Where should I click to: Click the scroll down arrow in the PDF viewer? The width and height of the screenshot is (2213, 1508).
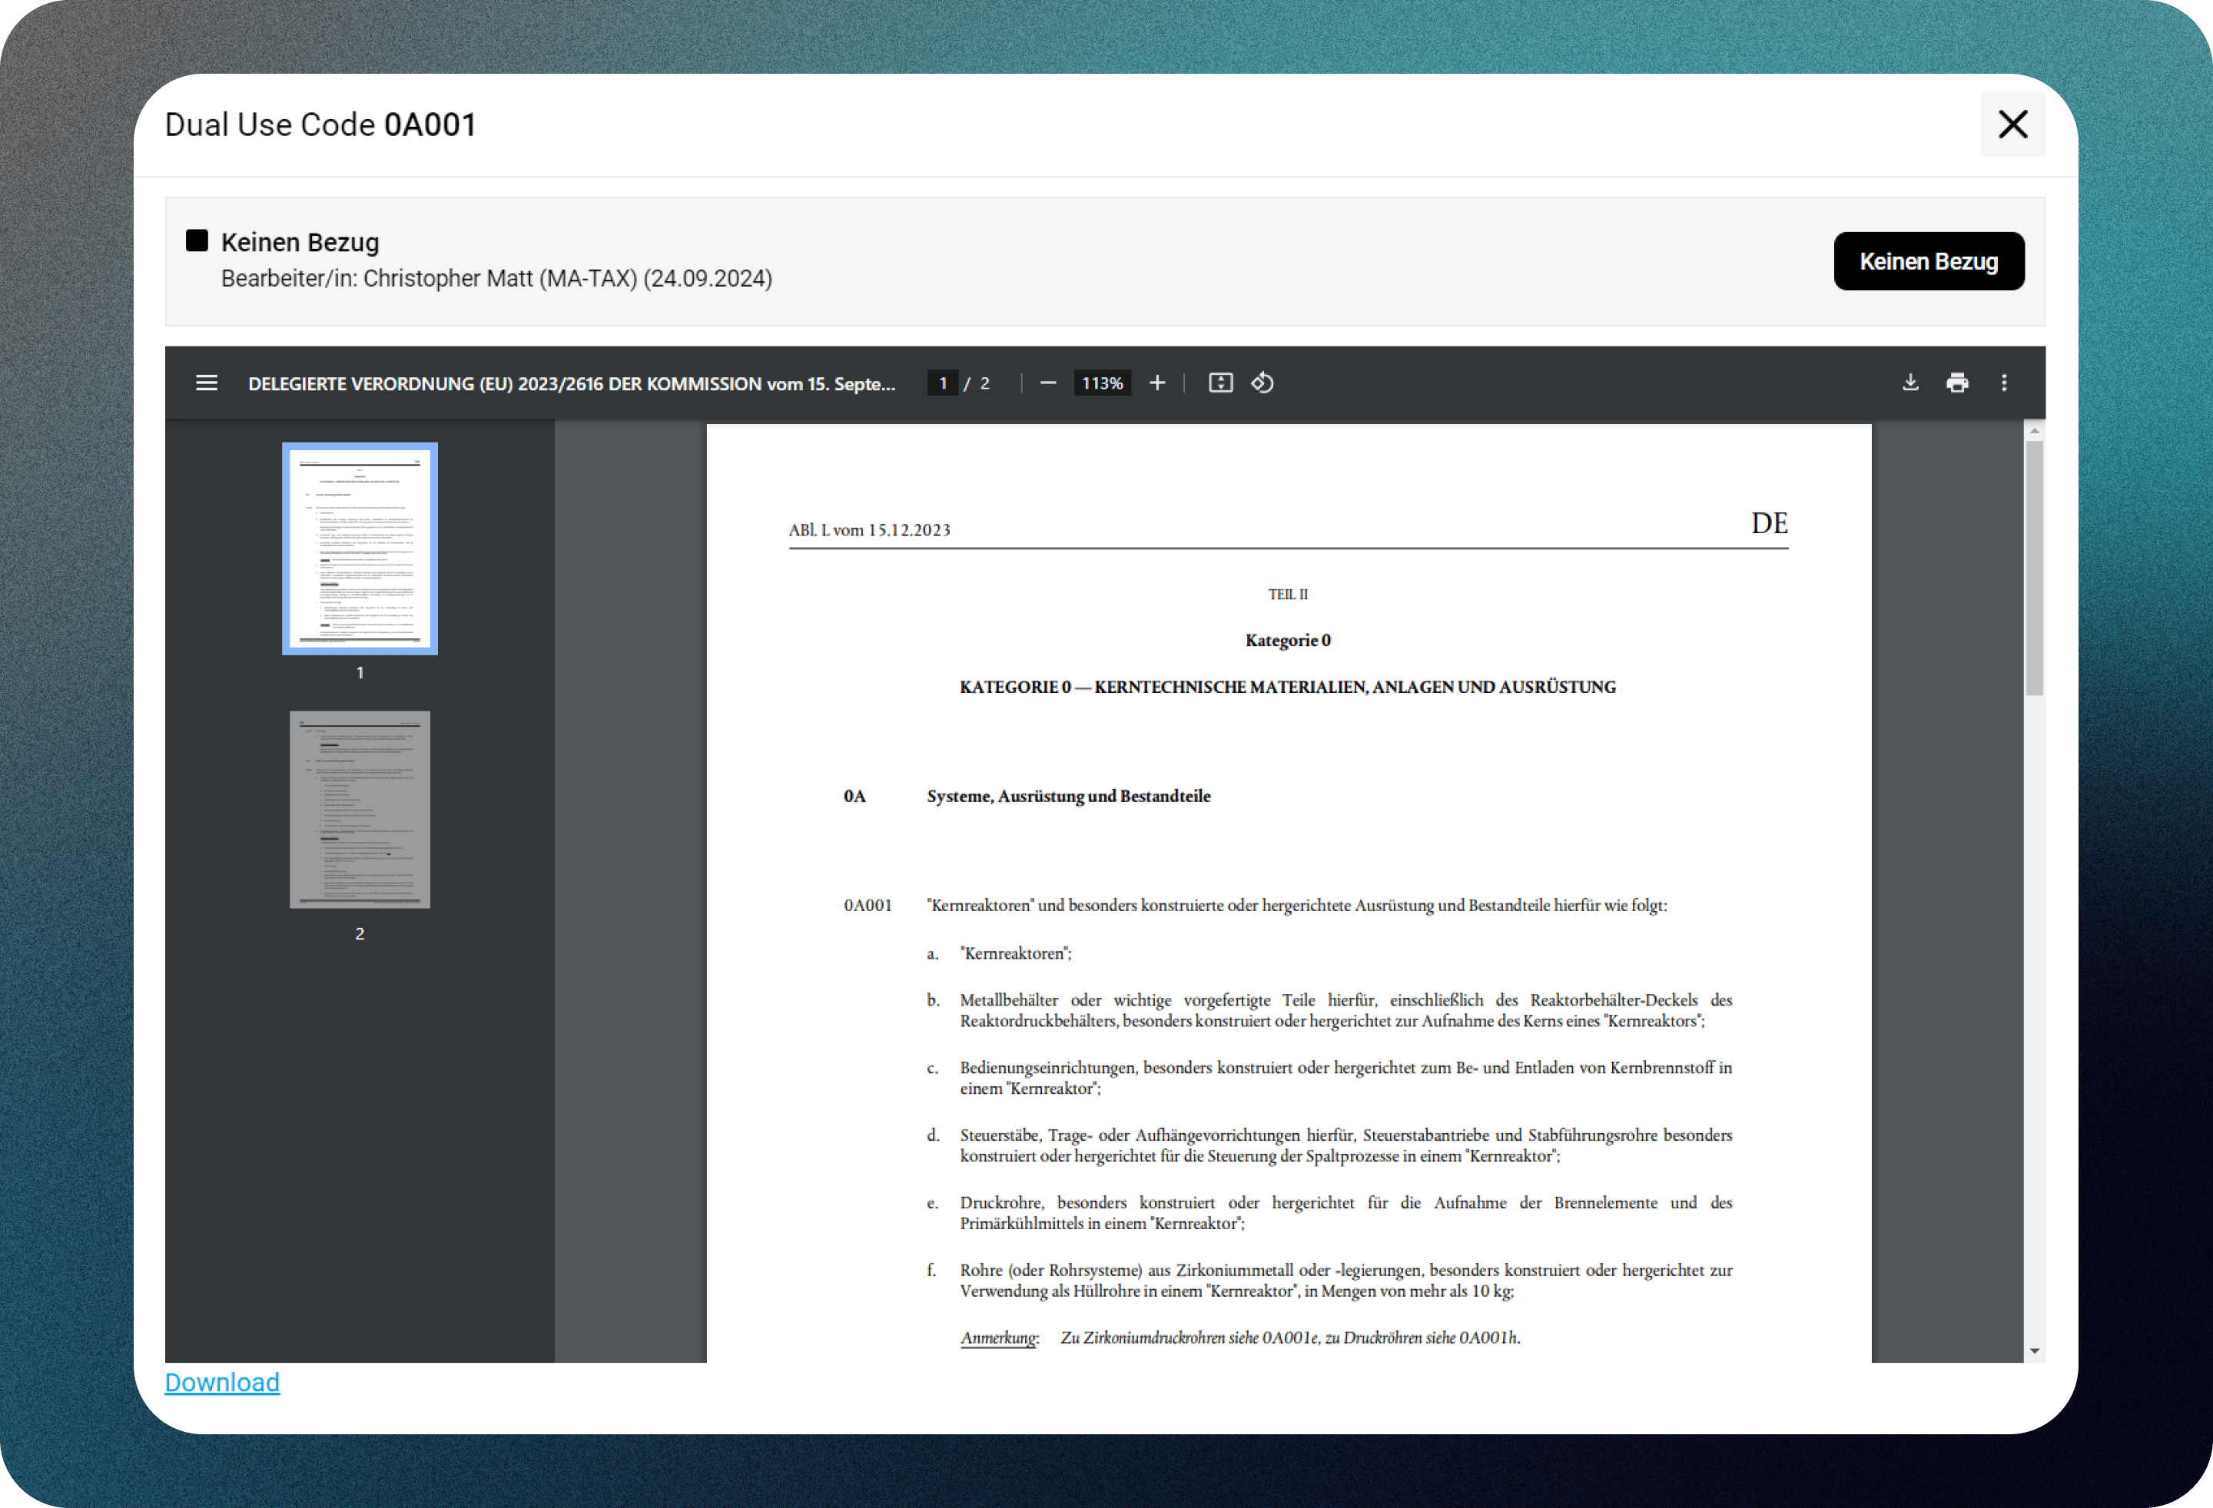click(2035, 1351)
